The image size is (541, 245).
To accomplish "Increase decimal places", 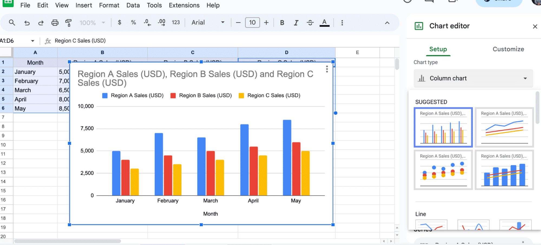I will pyautogui.click(x=162, y=22).
